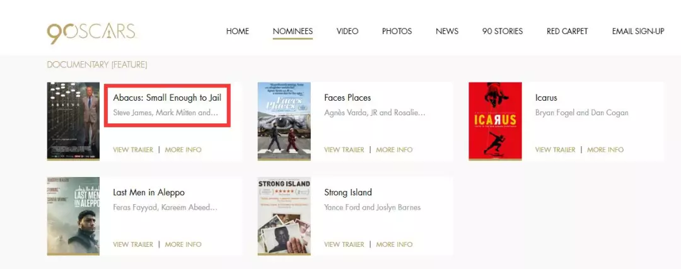Click the Strong Island poster thumbnail

click(x=284, y=215)
